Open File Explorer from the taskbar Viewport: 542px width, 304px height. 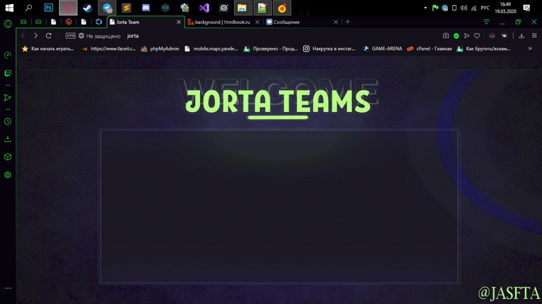[243, 8]
